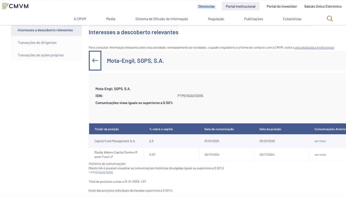Expand Sistema de Difusão de Informação menu
346x197 pixels.
tap(162, 19)
